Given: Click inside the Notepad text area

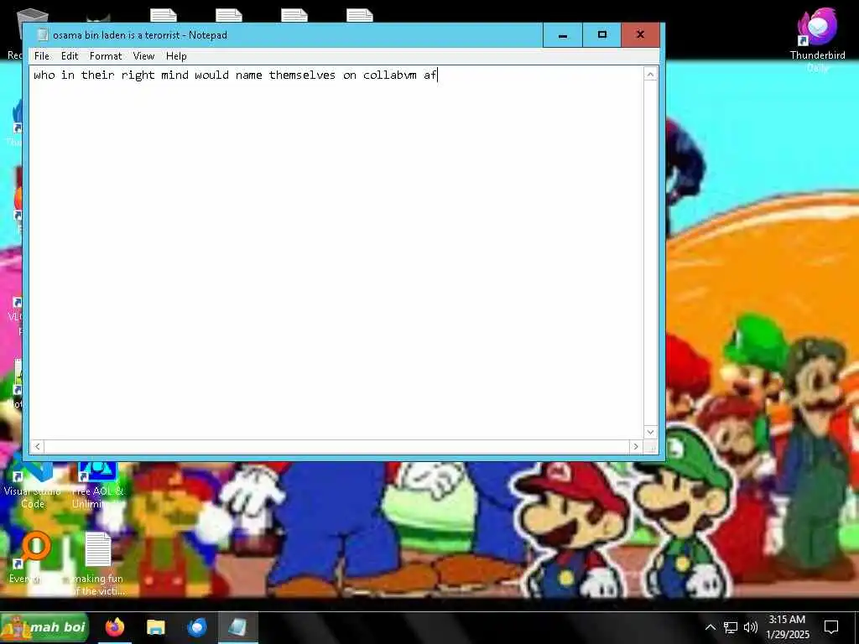Looking at the screenshot, I should pyautogui.click(x=336, y=252).
